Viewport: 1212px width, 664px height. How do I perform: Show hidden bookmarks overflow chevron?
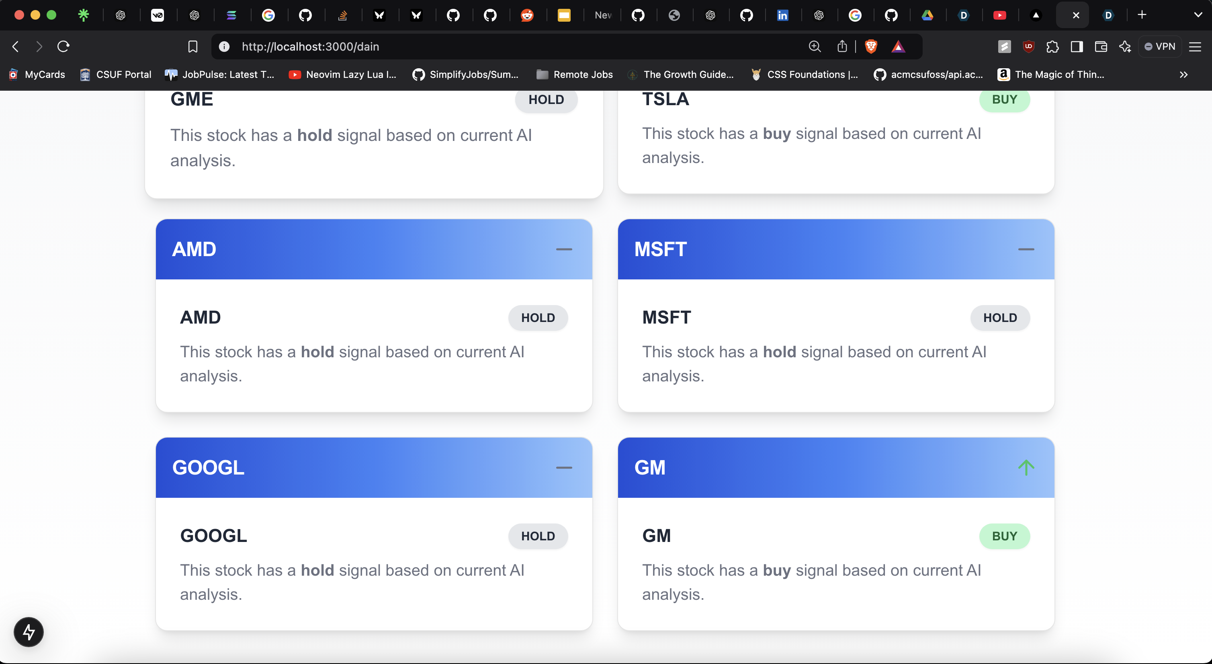[x=1183, y=75]
